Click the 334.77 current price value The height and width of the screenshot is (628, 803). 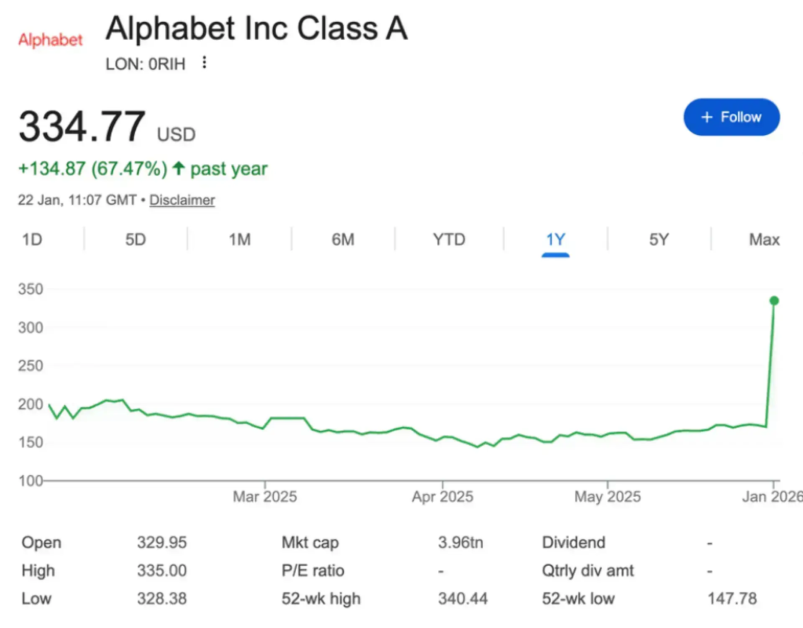pyautogui.click(x=82, y=126)
